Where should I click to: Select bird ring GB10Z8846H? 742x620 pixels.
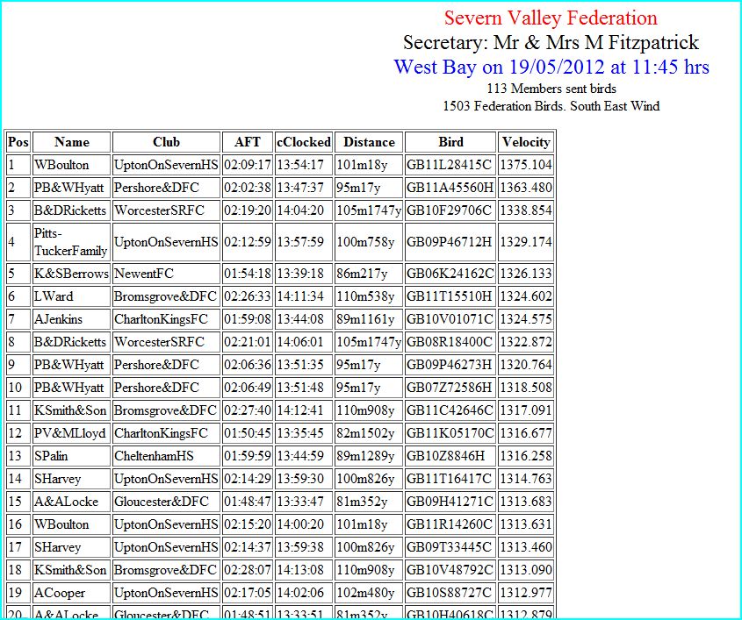[450, 455]
